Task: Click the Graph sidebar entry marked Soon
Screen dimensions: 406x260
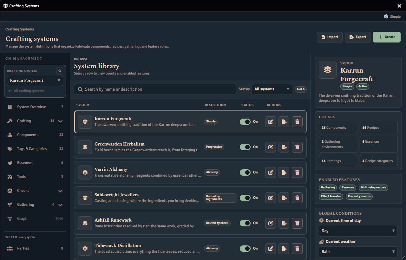Action: tap(35, 219)
